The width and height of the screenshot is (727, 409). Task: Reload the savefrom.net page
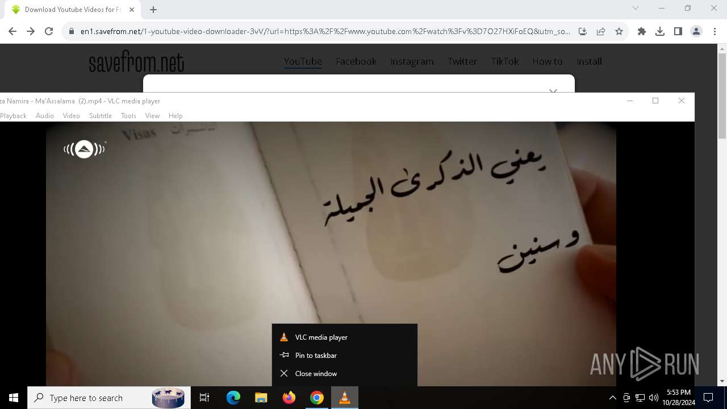[49, 32]
